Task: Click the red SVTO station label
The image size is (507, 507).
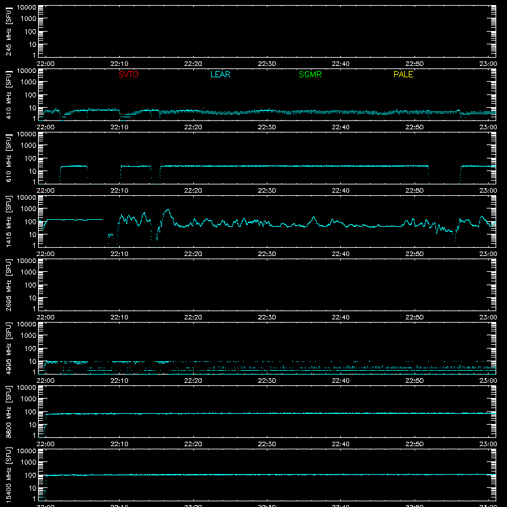Action: coord(129,74)
